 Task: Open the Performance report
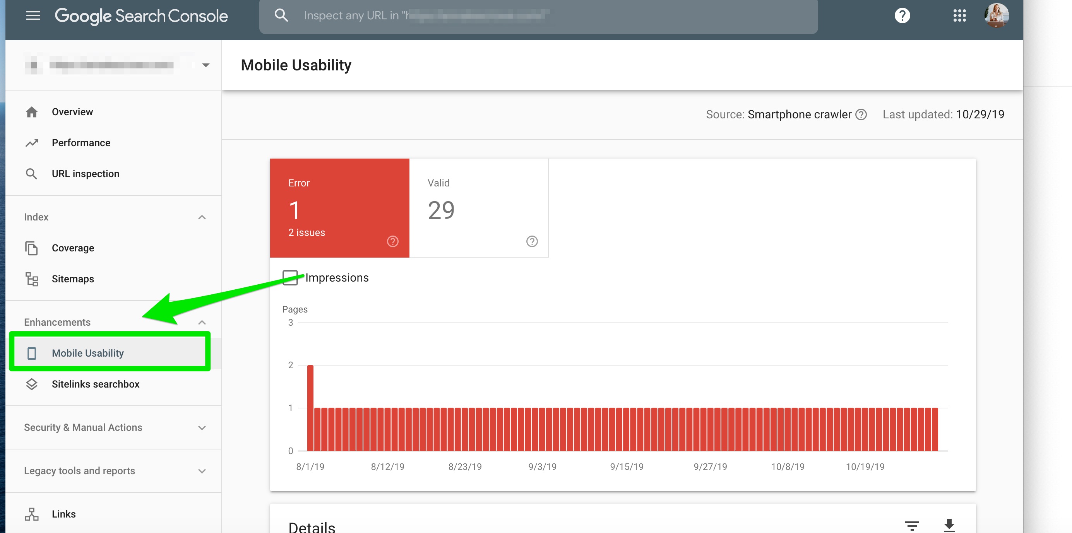[x=81, y=143]
